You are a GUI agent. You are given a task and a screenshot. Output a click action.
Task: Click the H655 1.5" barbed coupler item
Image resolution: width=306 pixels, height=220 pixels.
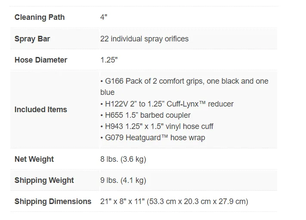[145, 115]
